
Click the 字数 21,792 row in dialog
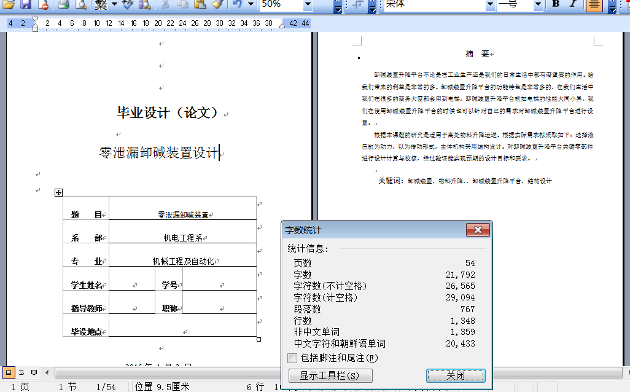pyautogui.click(x=384, y=275)
